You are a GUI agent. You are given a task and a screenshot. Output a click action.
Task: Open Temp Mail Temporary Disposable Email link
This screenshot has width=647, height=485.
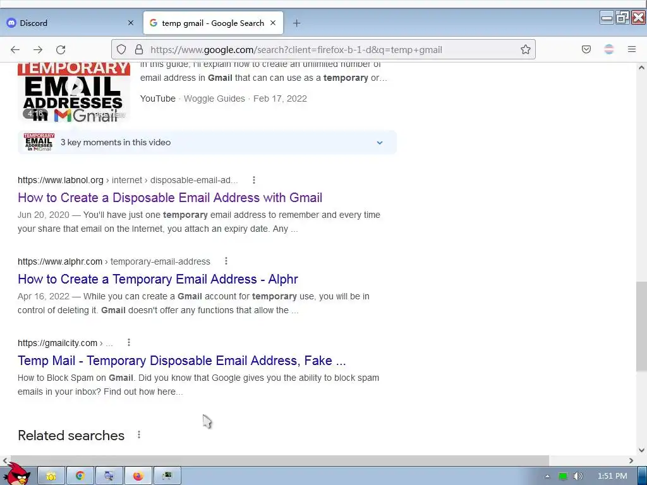(181, 361)
